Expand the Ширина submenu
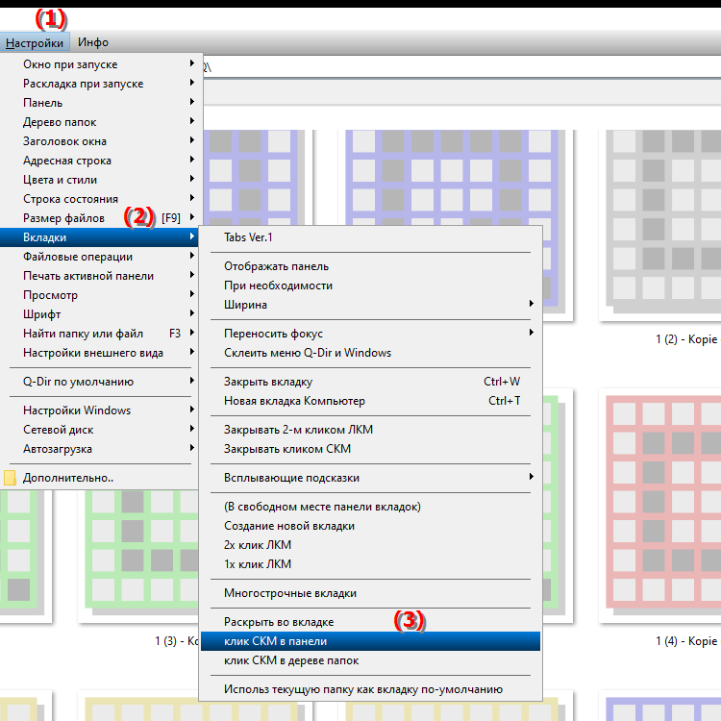This screenshot has height=721, width=721. coord(371,305)
